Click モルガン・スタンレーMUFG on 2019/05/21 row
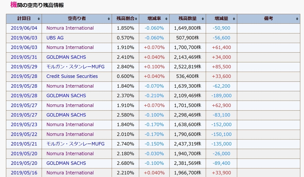The width and height of the screenshot is (304, 177). 75,144
